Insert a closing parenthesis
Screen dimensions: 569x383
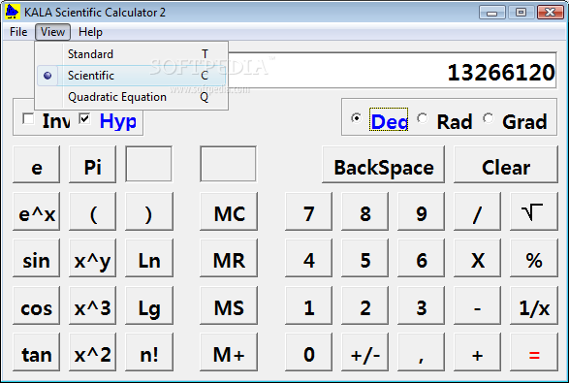[148, 211]
